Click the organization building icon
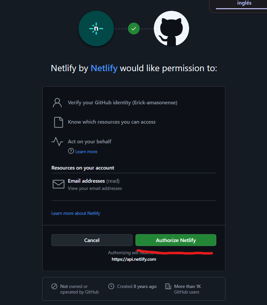 point(168,286)
